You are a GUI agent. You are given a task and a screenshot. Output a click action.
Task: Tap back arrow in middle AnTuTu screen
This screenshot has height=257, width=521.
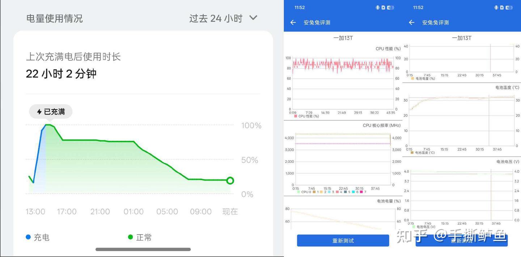click(293, 22)
